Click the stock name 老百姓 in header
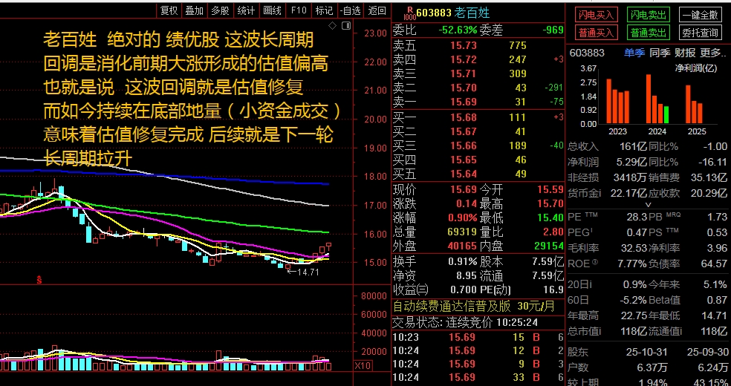 click(x=472, y=13)
